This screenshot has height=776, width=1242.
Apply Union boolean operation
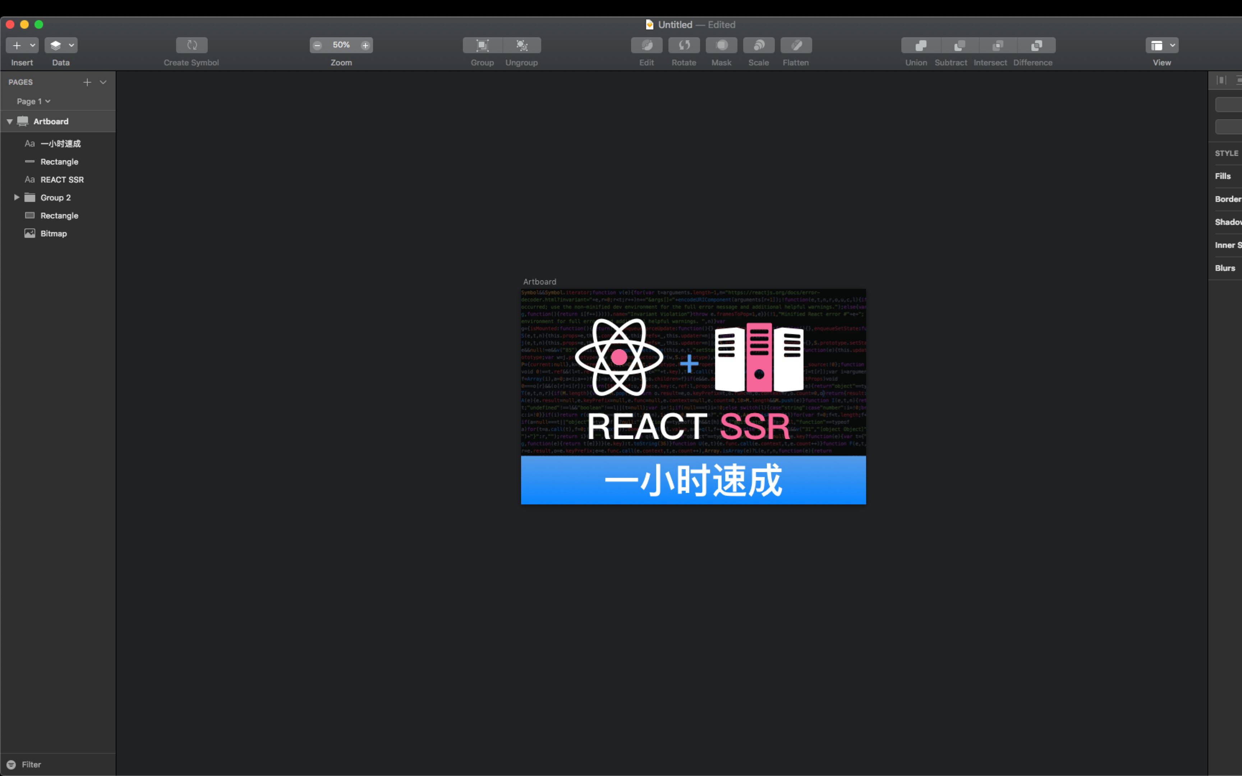click(x=921, y=45)
